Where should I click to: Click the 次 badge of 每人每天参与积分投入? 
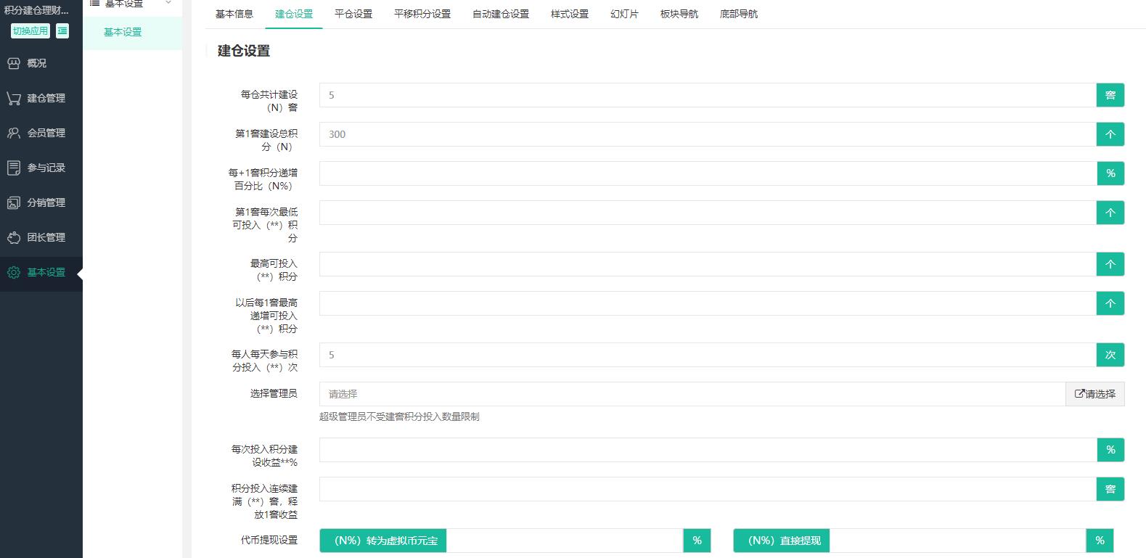pos(1110,355)
